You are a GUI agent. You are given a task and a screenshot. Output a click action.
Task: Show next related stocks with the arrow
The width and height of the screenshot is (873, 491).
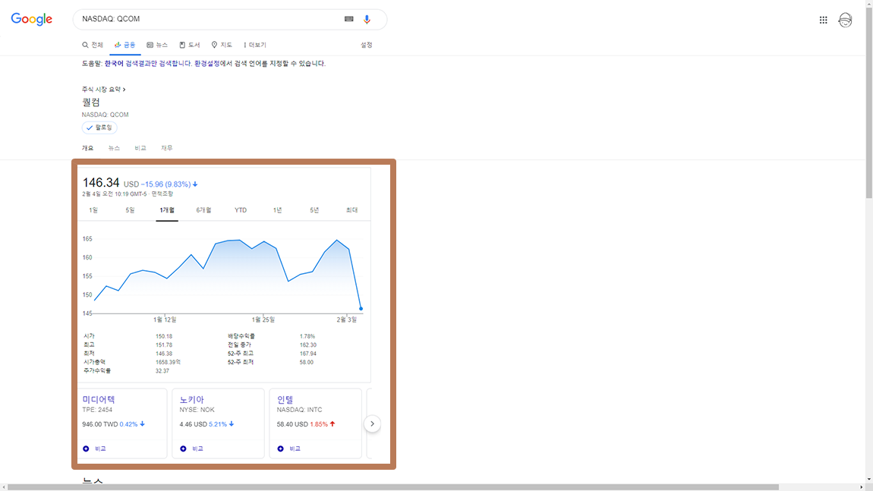tap(373, 424)
